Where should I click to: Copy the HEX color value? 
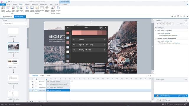(x=105, y=40)
